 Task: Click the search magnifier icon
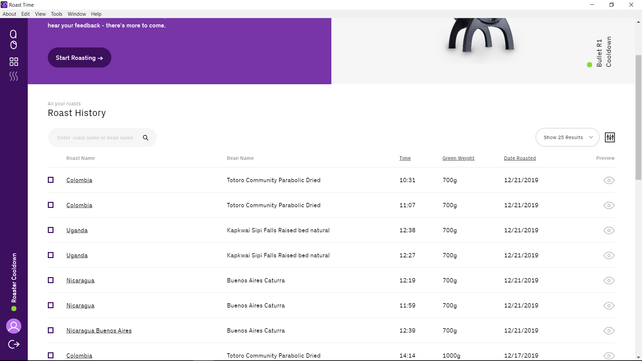coord(145,138)
